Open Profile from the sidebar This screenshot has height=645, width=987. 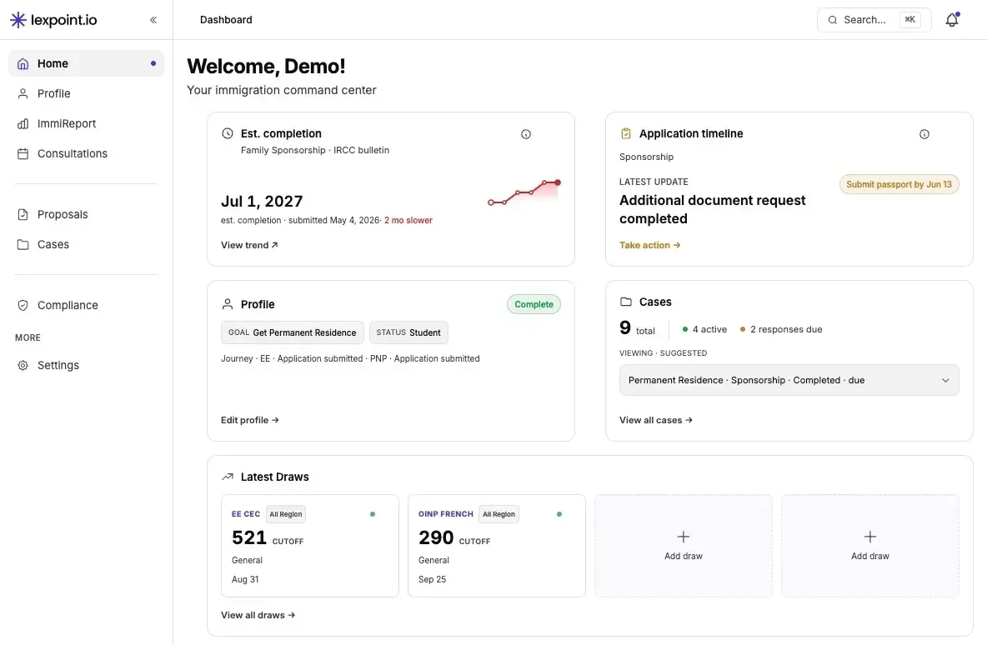tap(86, 94)
